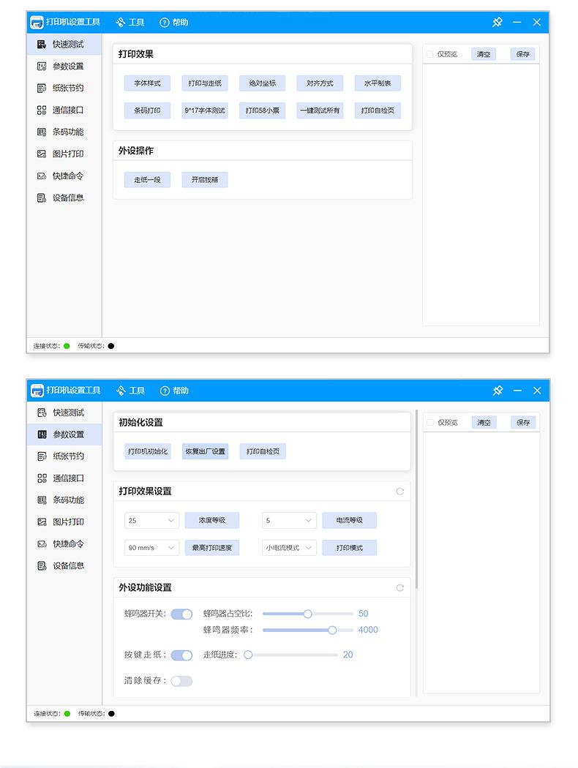Screen dimensions: 578x768
Task: Click the pin icon in the upper window's title bar
Action: (498, 23)
